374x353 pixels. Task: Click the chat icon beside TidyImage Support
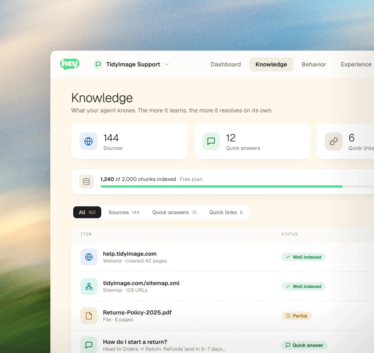point(98,64)
